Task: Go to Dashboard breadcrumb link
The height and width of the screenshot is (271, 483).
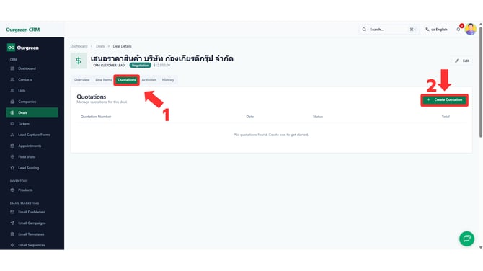Action: pos(79,46)
